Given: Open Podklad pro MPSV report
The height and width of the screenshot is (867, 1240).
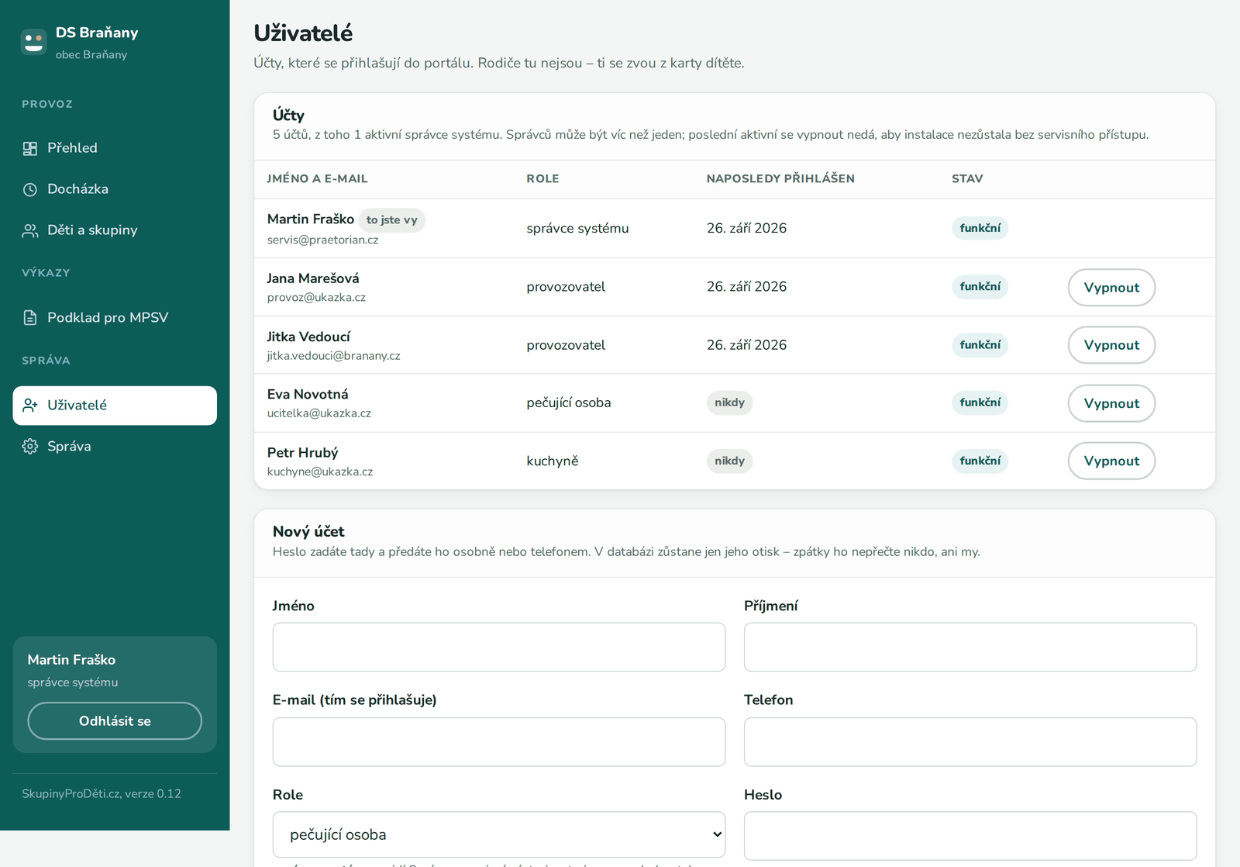Looking at the screenshot, I should (x=115, y=317).
